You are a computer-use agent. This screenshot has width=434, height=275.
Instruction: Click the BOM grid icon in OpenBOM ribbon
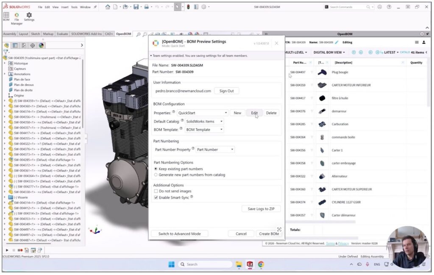tap(6, 15)
